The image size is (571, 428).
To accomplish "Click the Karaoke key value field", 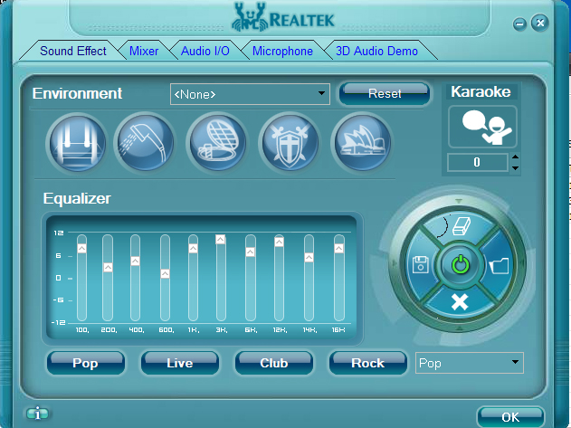I will pos(477,162).
